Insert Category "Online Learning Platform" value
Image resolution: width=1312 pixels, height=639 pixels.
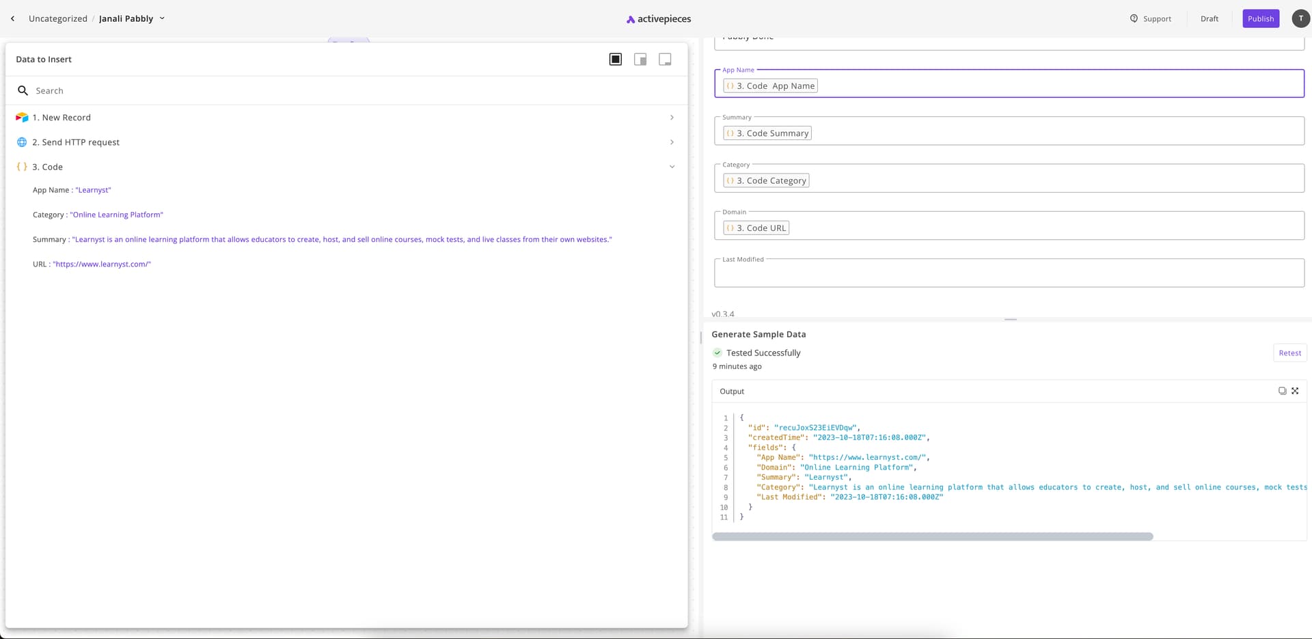pos(98,215)
